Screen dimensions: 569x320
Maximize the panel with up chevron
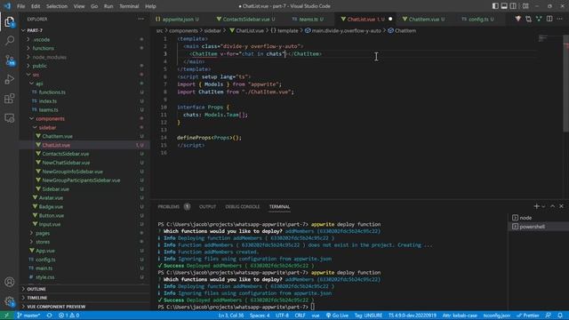(x=553, y=206)
